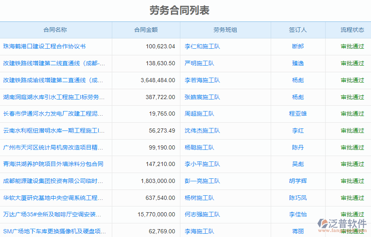This screenshot has height=237, width=371.
Task: Open contract 湖南洞庭湖水库引水工程施工
Action: [x=54, y=97]
